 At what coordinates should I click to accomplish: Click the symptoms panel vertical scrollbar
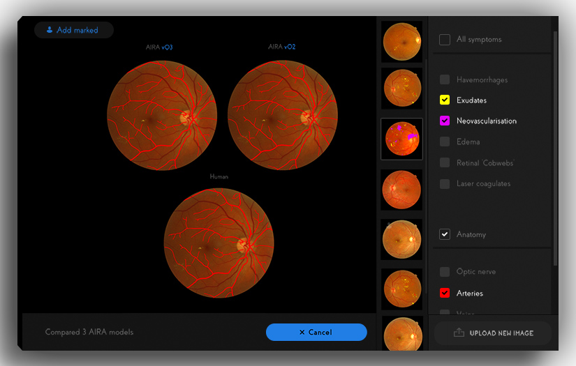(556, 148)
